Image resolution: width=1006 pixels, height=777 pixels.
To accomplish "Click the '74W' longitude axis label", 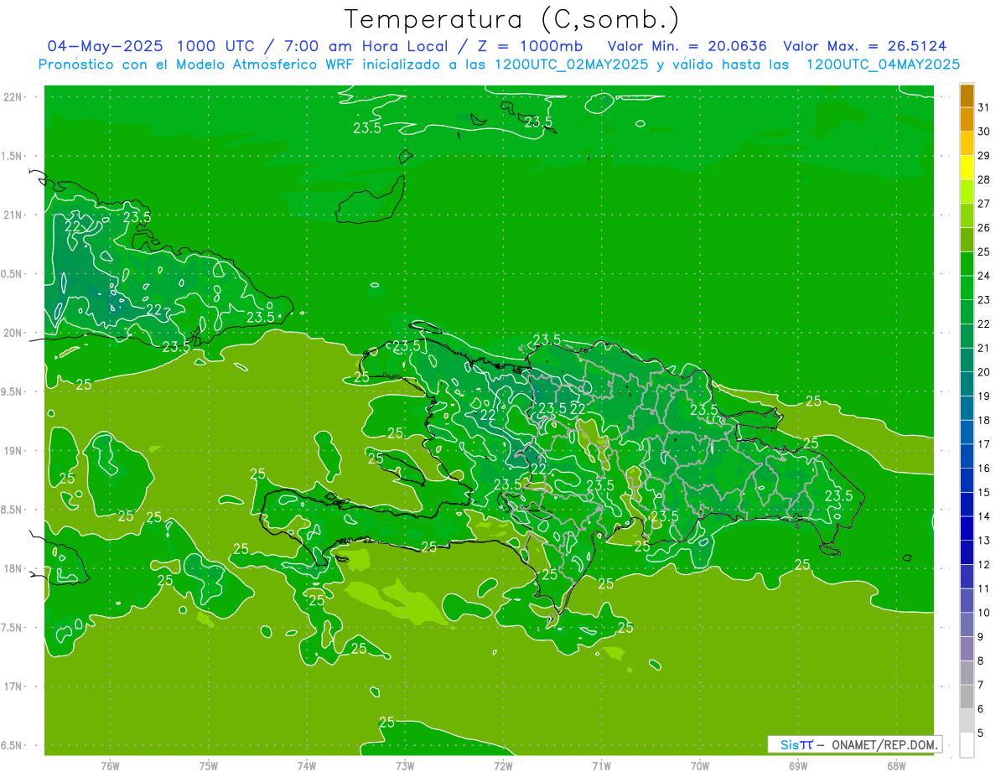I will (307, 765).
